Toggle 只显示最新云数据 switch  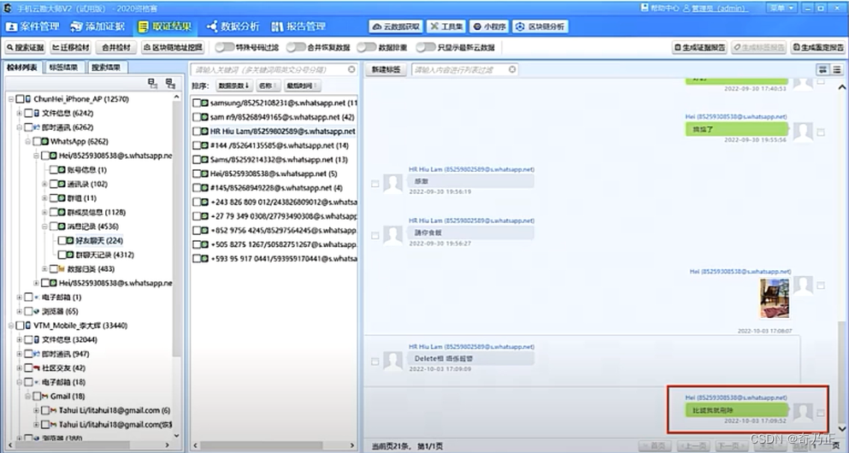coord(426,48)
